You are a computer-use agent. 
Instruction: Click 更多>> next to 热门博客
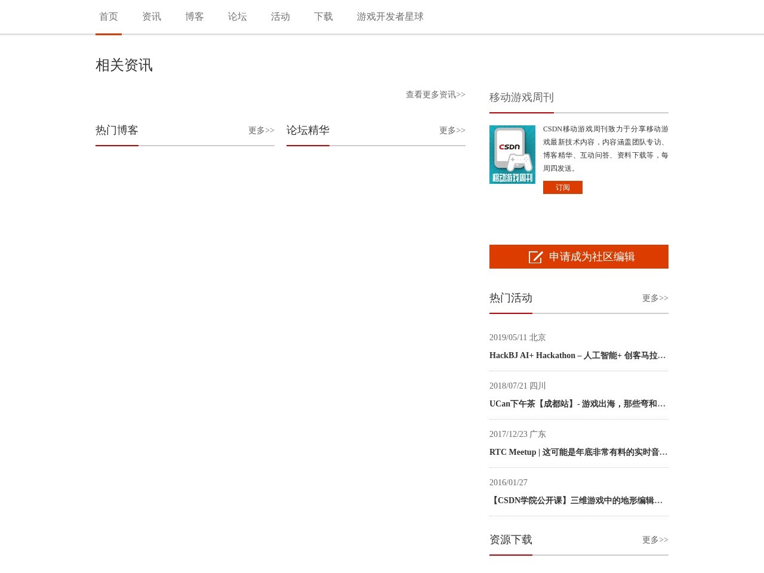(x=261, y=130)
